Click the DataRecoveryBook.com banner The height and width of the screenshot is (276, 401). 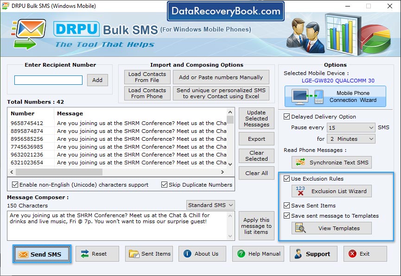[x=226, y=11]
